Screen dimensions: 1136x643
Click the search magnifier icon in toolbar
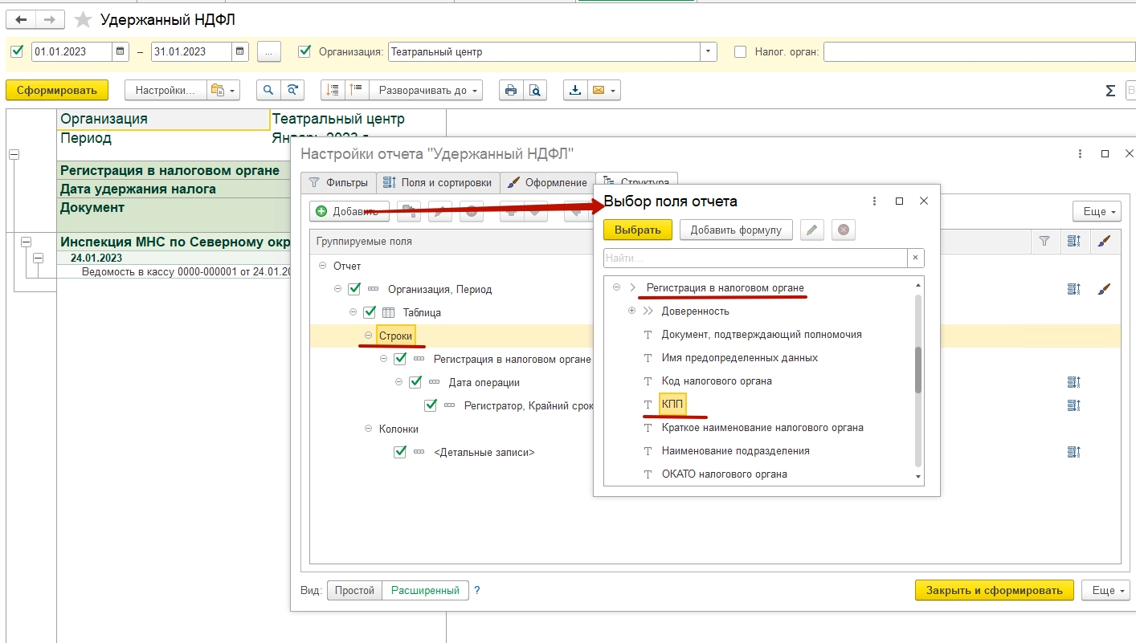(x=268, y=91)
